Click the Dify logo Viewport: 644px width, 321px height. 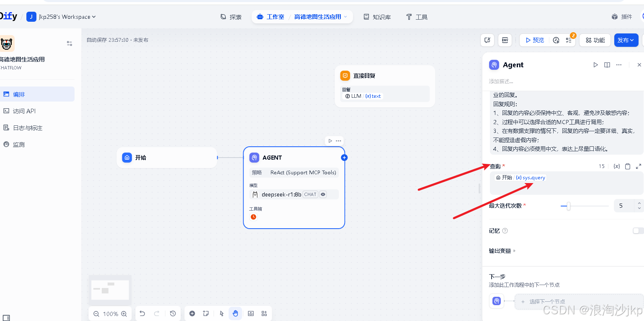(x=8, y=16)
